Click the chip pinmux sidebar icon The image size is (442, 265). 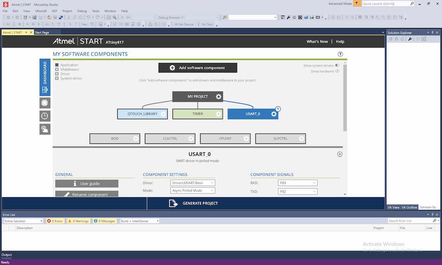[x=45, y=103]
